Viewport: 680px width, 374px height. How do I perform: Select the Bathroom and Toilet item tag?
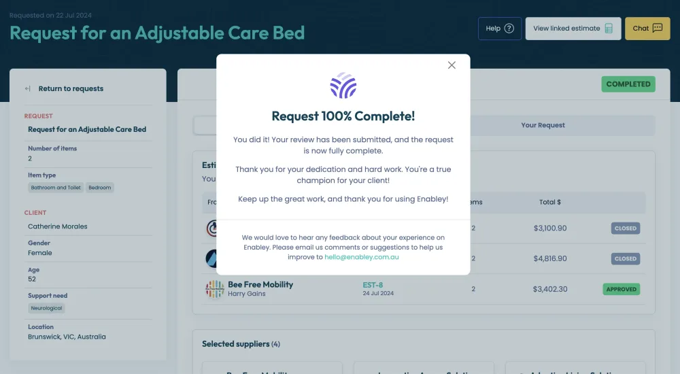[x=56, y=188]
